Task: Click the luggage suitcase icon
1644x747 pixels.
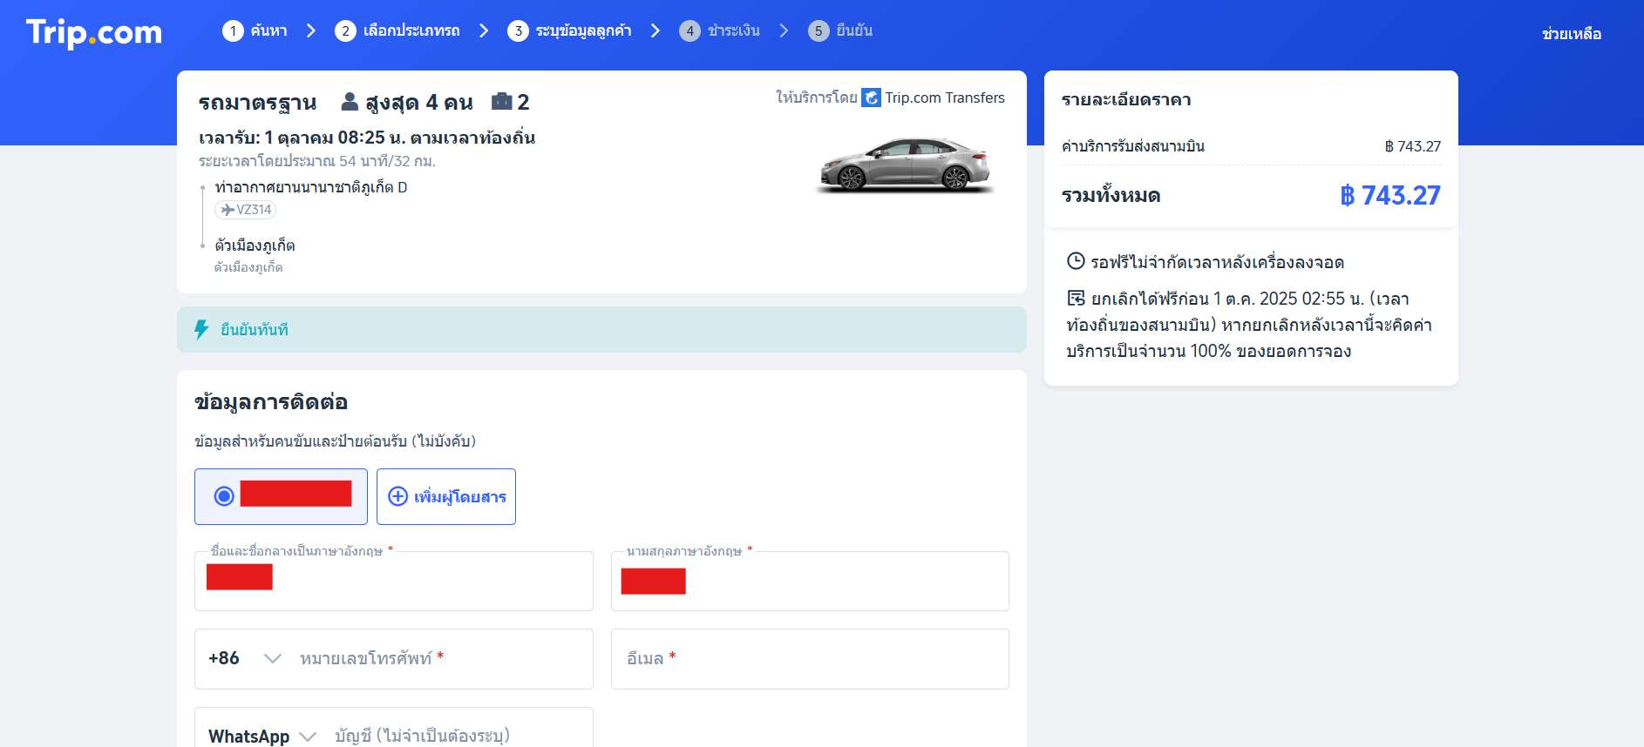Action: coord(501,102)
